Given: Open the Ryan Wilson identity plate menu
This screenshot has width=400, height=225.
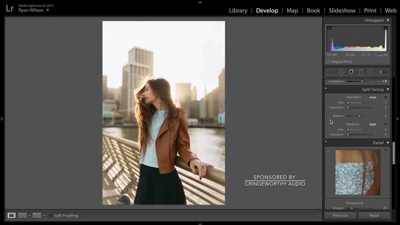Looking at the screenshot, I should pos(48,10).
